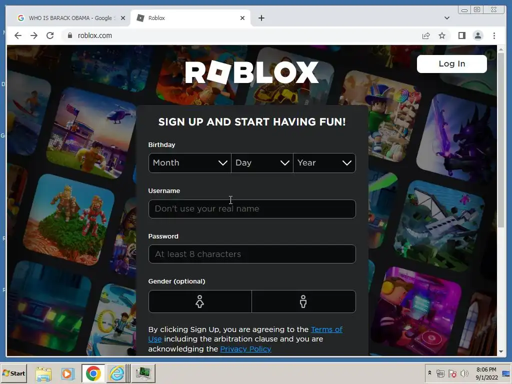The width and height of the screenshot is (512, 384).
Task: Restore down the Chrome window
Action: (x=476, y=10)
